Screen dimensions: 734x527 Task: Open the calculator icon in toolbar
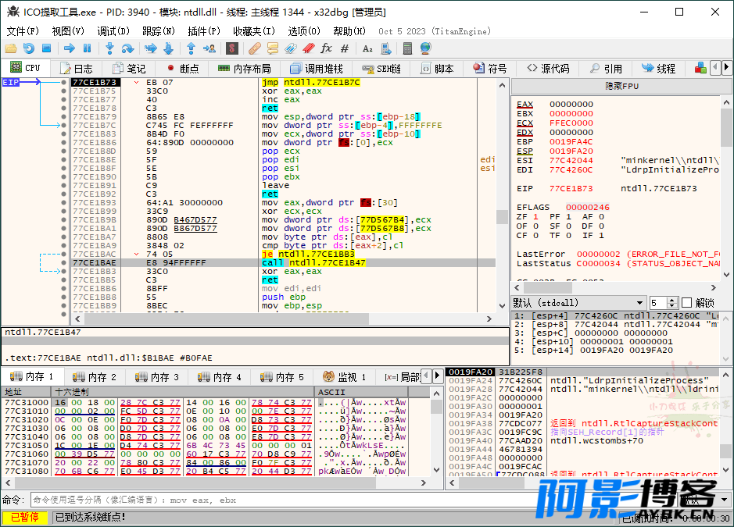click(407, 48)
